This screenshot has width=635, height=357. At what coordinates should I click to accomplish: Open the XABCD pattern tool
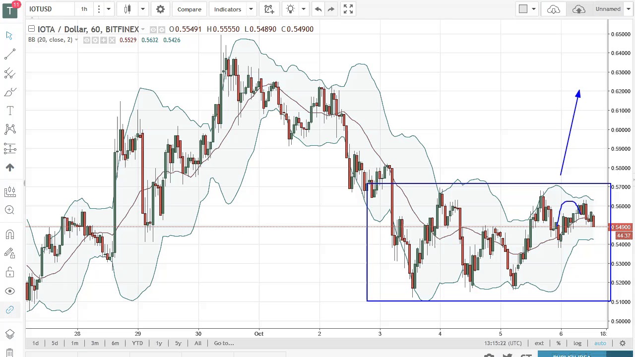coord(9,129)
